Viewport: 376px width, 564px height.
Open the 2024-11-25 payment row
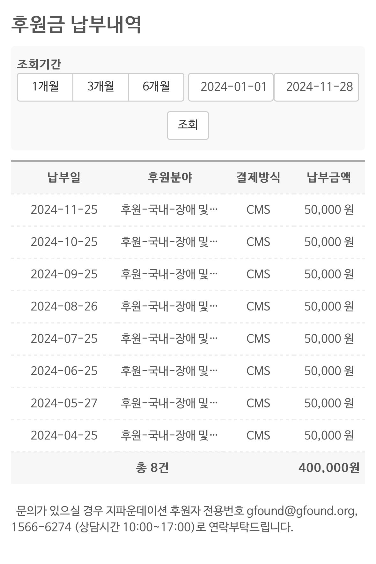pyautogui.click(x=64, y=210)
